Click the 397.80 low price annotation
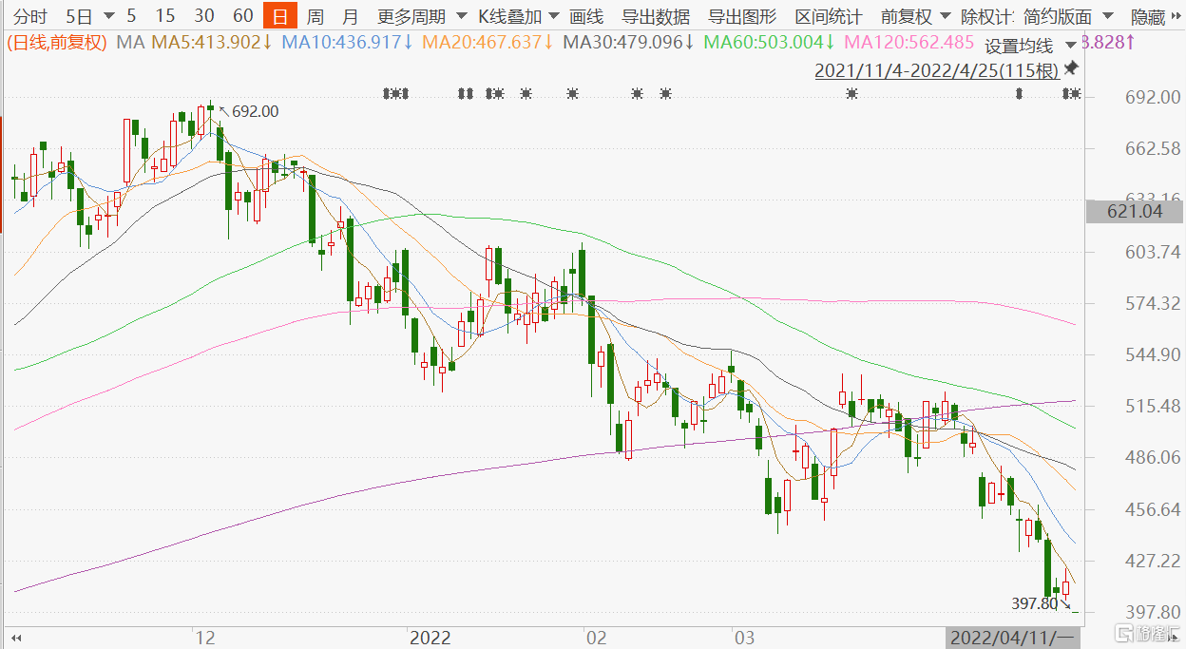 (x=1035, y=603)
